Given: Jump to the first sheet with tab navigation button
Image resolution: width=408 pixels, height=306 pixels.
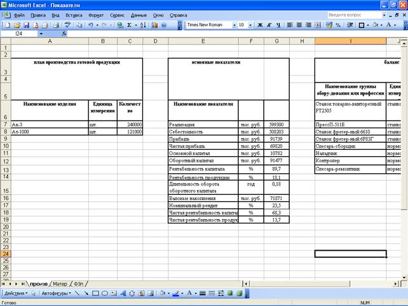Looking at the screenshot, I should [x=3, y=284].
